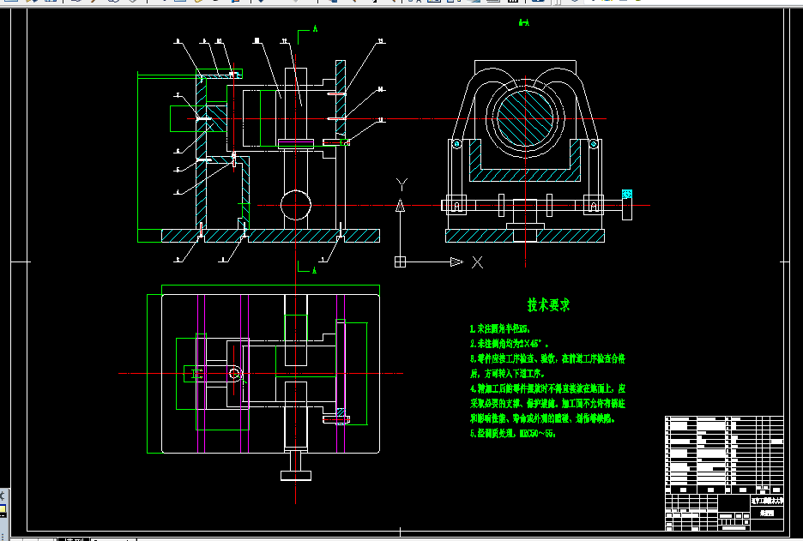Select note line '2.未注倒角均为2×45°'
The width and height of the screenshot is (803, 541).
509,344
